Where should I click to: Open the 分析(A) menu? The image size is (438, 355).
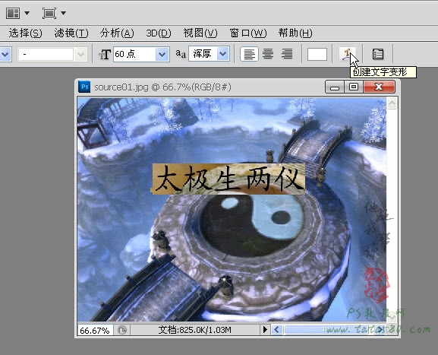click(x=117, y=33)
